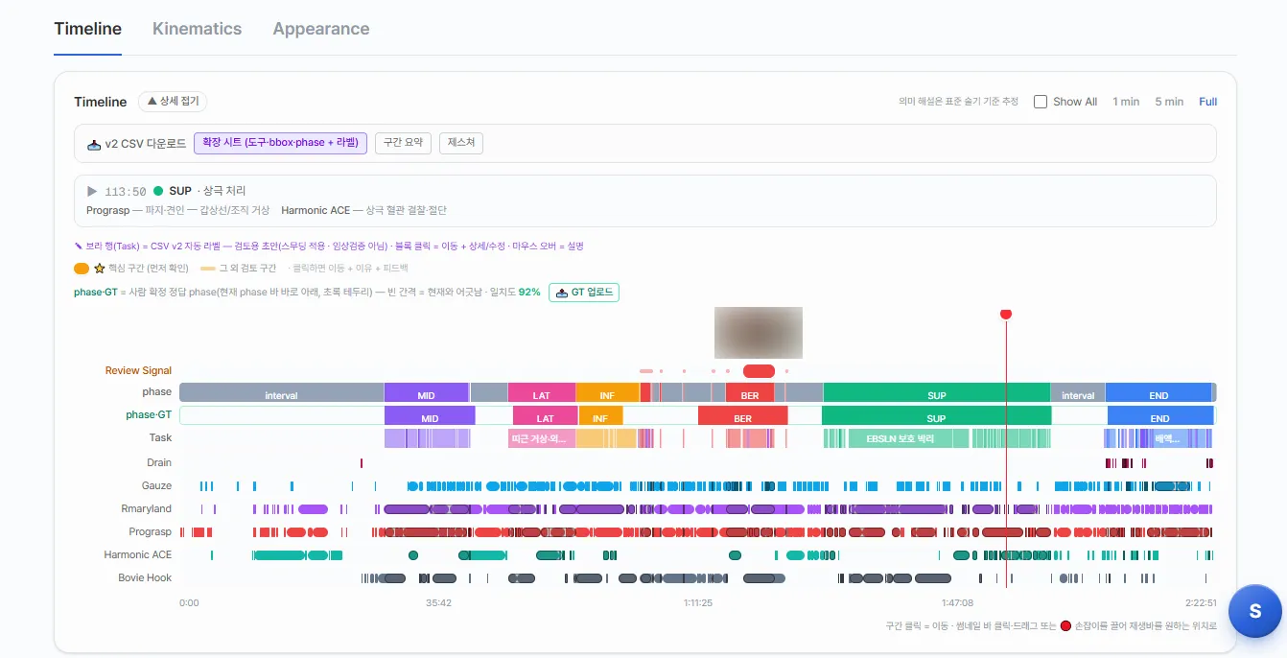Select LAT segment in phase row
Viewport: 1287px width, 658px height.
[541, 392]
